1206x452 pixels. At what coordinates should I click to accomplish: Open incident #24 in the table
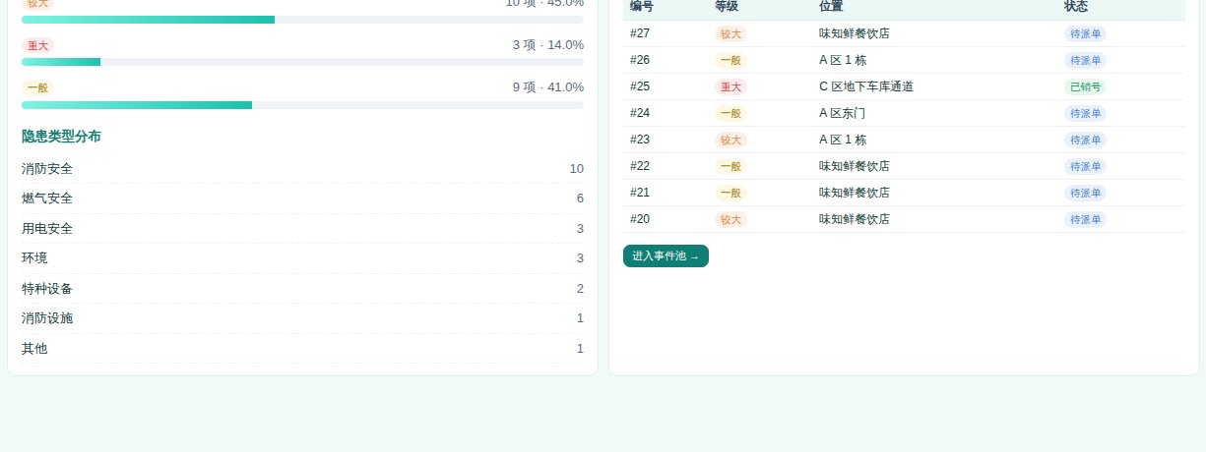pyautogui.click(x=904, y=113)
